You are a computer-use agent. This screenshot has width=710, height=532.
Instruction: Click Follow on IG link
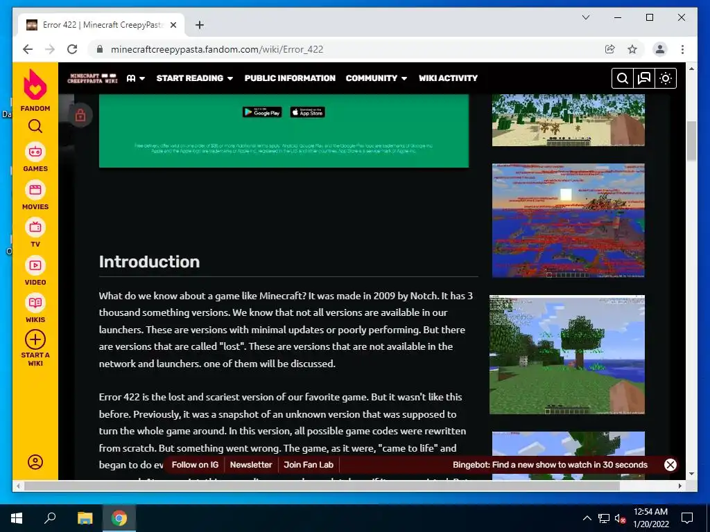pyautogui.click(x=195, y=465)
